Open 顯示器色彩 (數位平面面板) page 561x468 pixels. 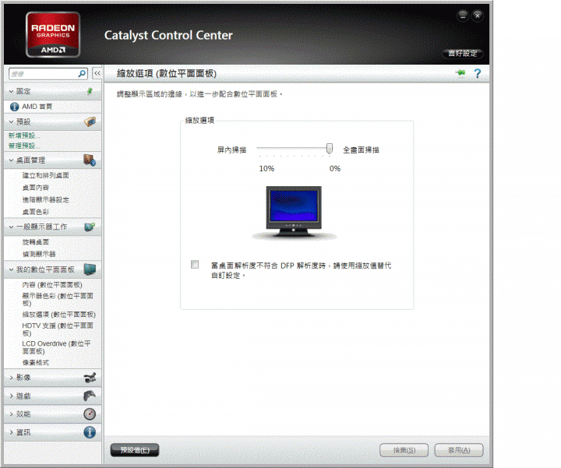(x=58, y=299)
